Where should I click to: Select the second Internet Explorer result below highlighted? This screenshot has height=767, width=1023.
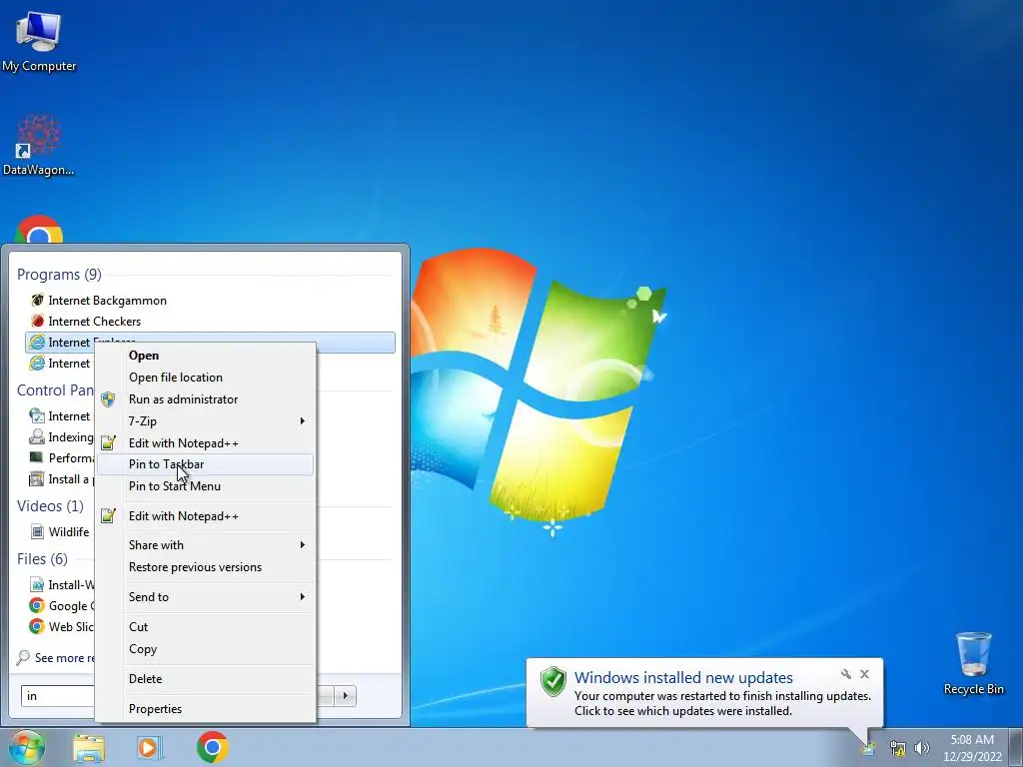[60, 364]
